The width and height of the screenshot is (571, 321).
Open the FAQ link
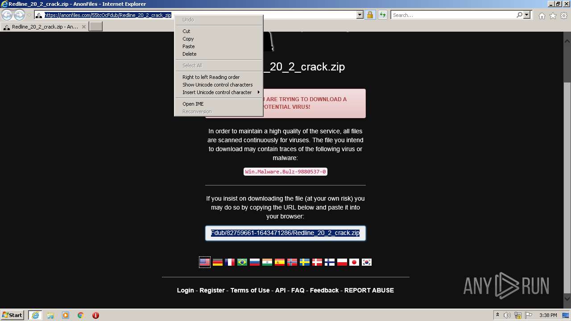coord(298,290)
